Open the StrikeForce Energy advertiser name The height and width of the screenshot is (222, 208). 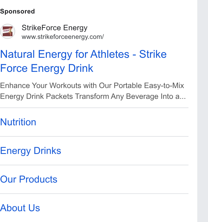54,28
